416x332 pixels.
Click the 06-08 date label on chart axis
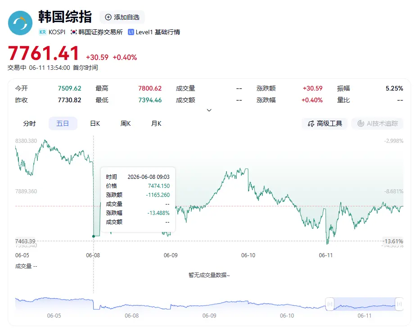click(93, 255)
